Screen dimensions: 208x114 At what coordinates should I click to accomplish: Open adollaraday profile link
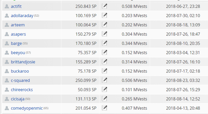coord(22,16)
